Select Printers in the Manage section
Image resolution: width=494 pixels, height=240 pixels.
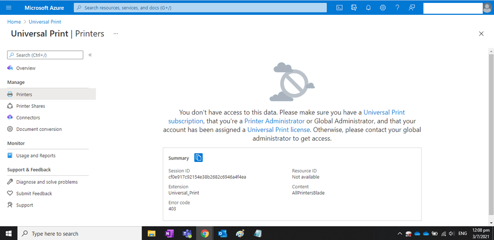(x=48, y=94)
